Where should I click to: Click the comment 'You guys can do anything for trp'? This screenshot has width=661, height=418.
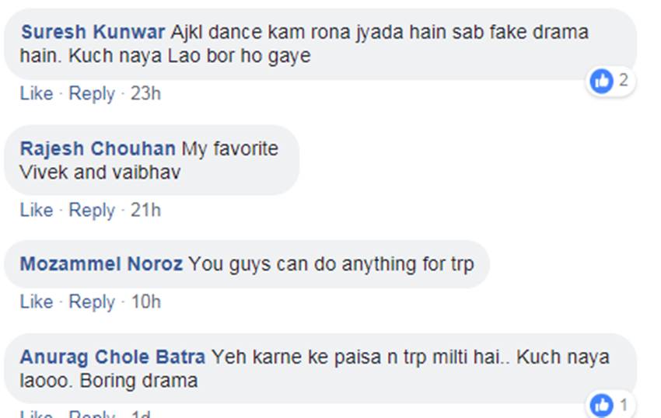(x=330, y=264)
